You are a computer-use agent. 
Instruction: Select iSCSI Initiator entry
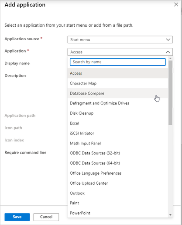pos(118,133)
